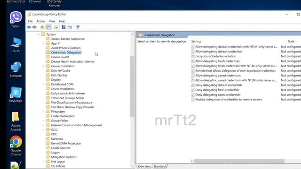
Task: Expand the iSCSI tree node
Action: [x=43, y=130]
